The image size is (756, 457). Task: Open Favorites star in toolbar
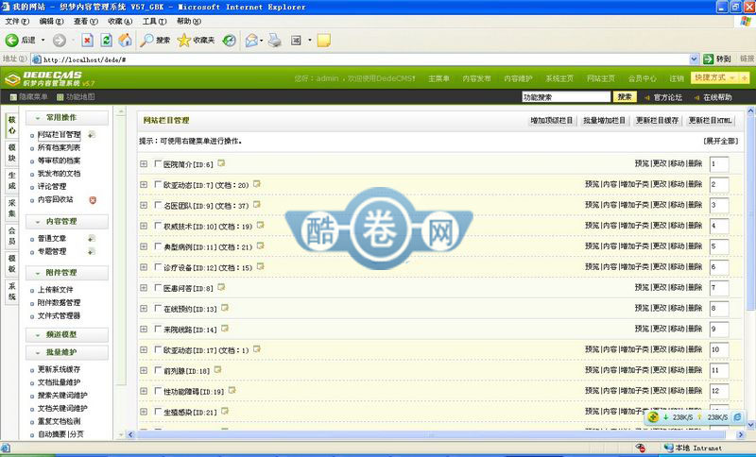(x=183, y=41)
